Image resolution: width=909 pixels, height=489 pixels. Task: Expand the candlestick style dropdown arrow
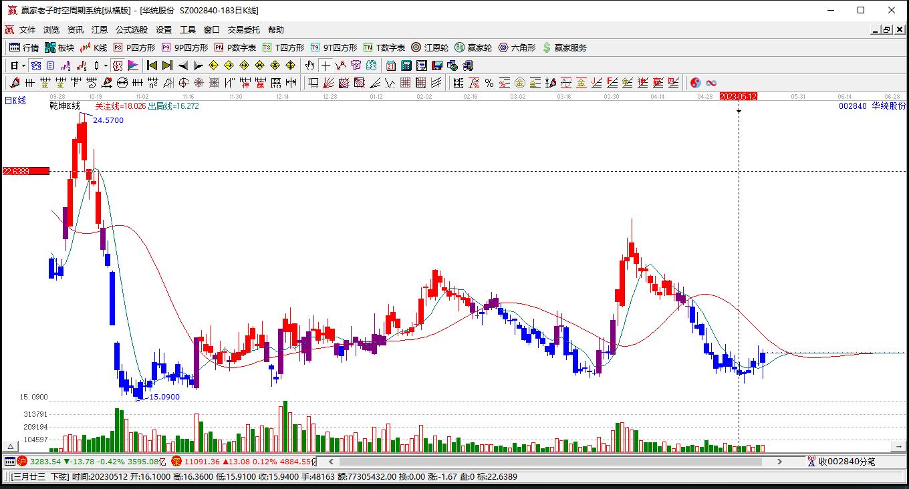click(106, 65)
